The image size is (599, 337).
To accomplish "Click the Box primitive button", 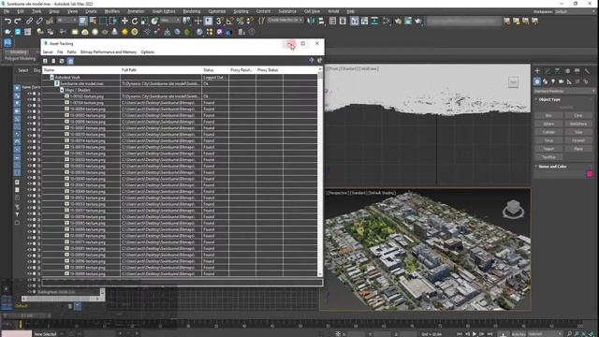I will [x=548, y=115].
